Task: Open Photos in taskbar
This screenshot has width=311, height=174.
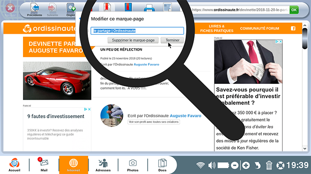Action: (x=133, y=165)
